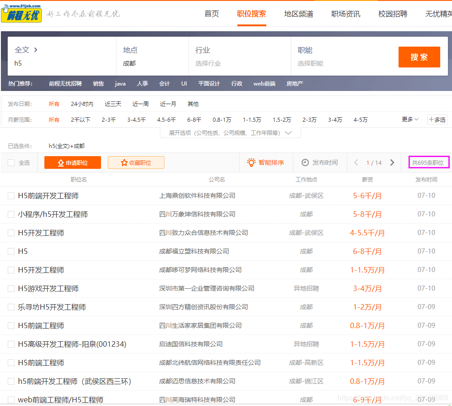
Task: Click the upload icon on 申请职位
Action: (x=61, y=163)
